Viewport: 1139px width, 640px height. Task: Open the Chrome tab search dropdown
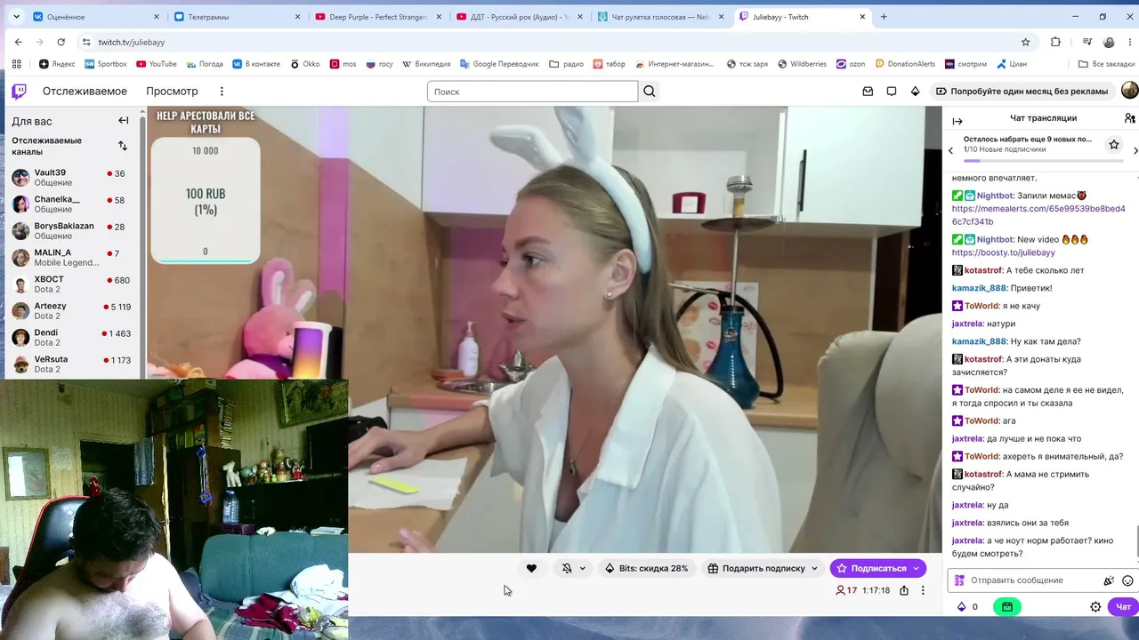(x=16, y=17)
